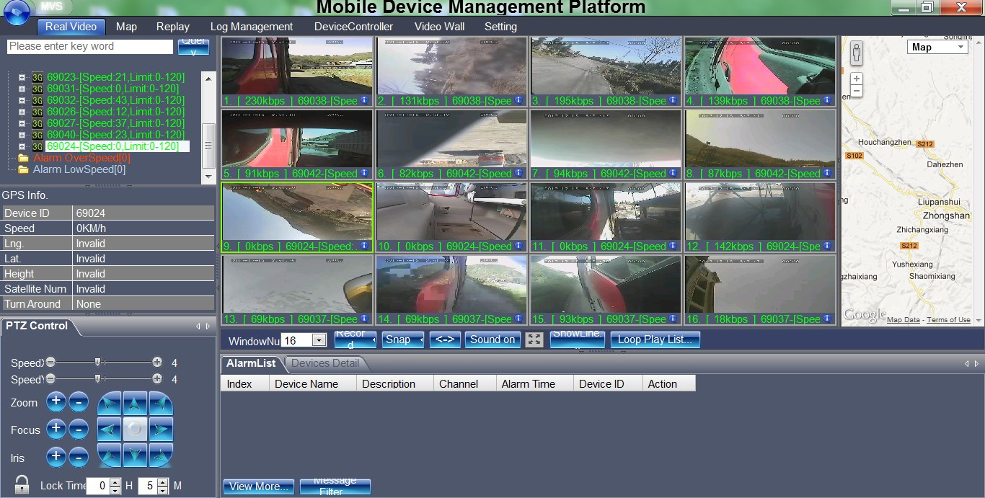This screenshot has height=498, width=985.
Task: Click the Iris minus button
Action: tap(79, 457)
